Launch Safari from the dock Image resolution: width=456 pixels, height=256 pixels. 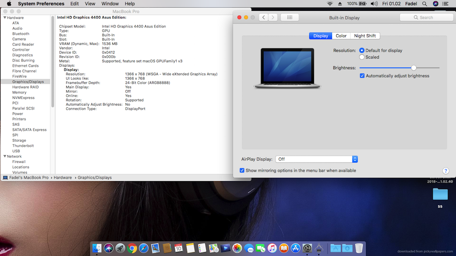click(144, 248)
